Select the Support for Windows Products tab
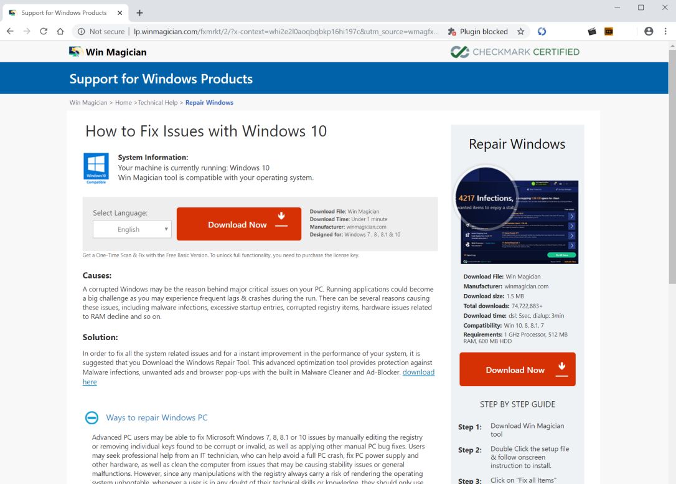The height and width of the screenshot is (484, 676). (65, 13)
